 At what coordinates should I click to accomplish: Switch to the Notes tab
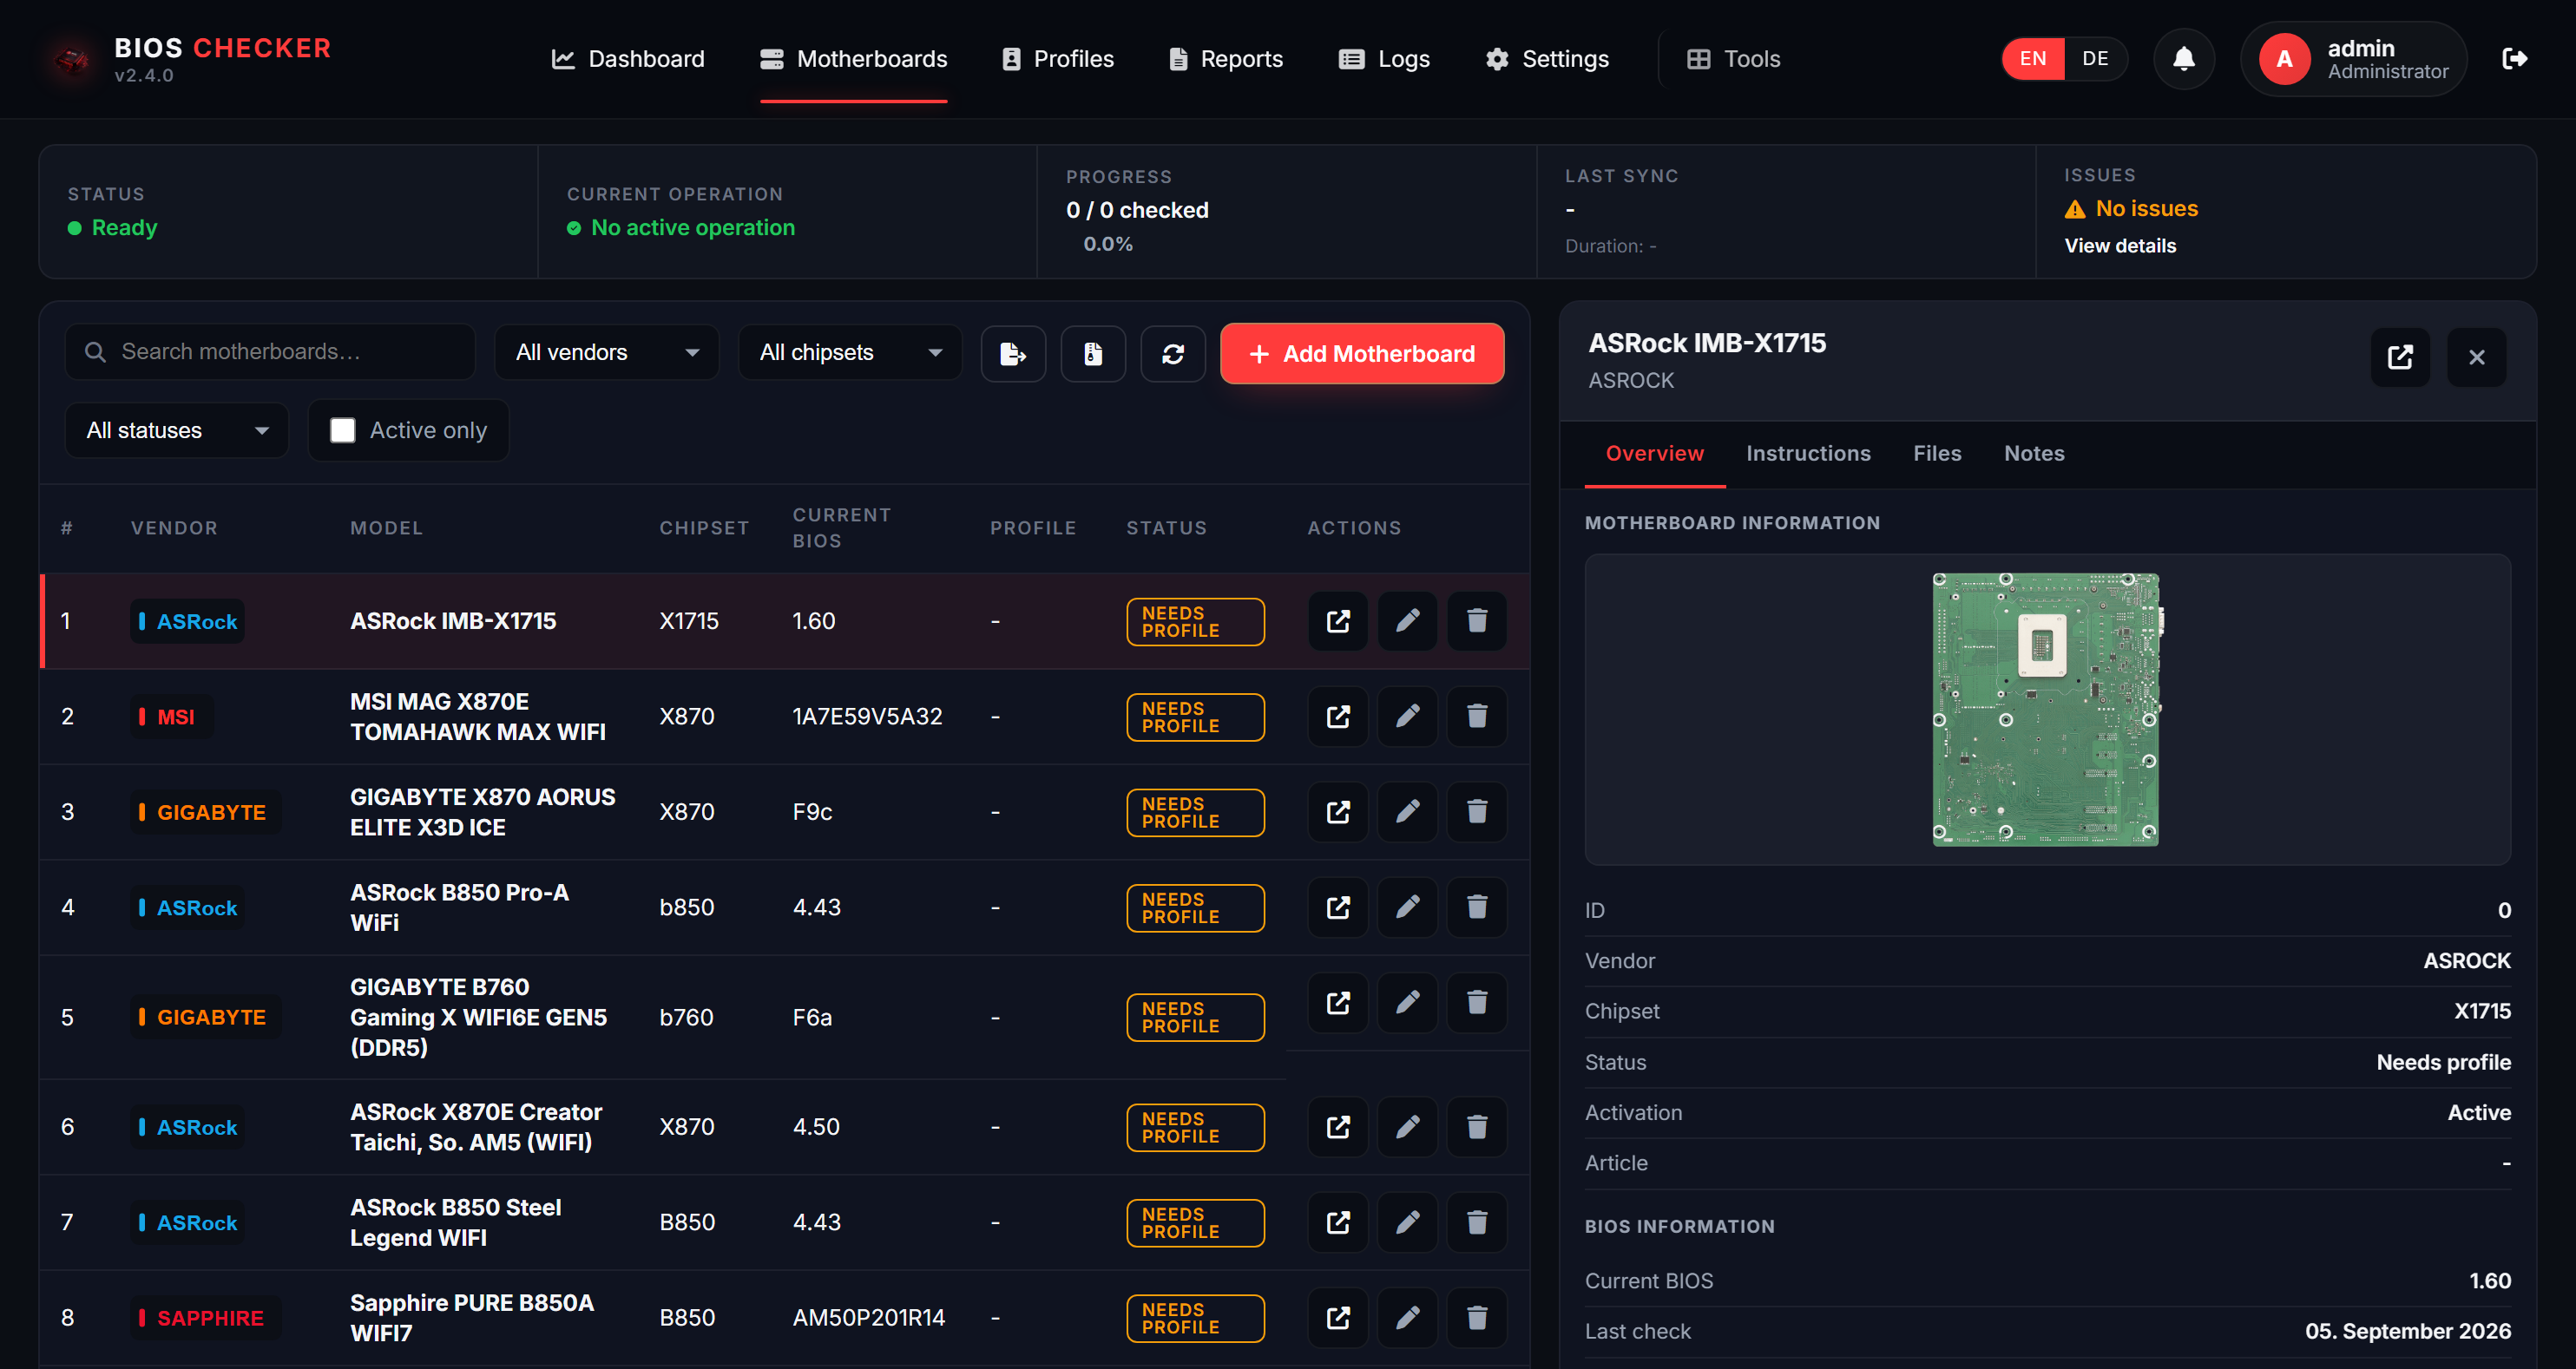2034,454
